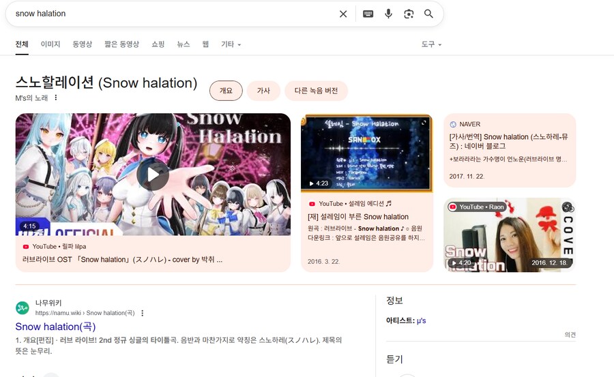The height and width of the screenshot is (377, 614).
Task: Open the 짧은 동영상 tab
Action: (x=122, y=44)
